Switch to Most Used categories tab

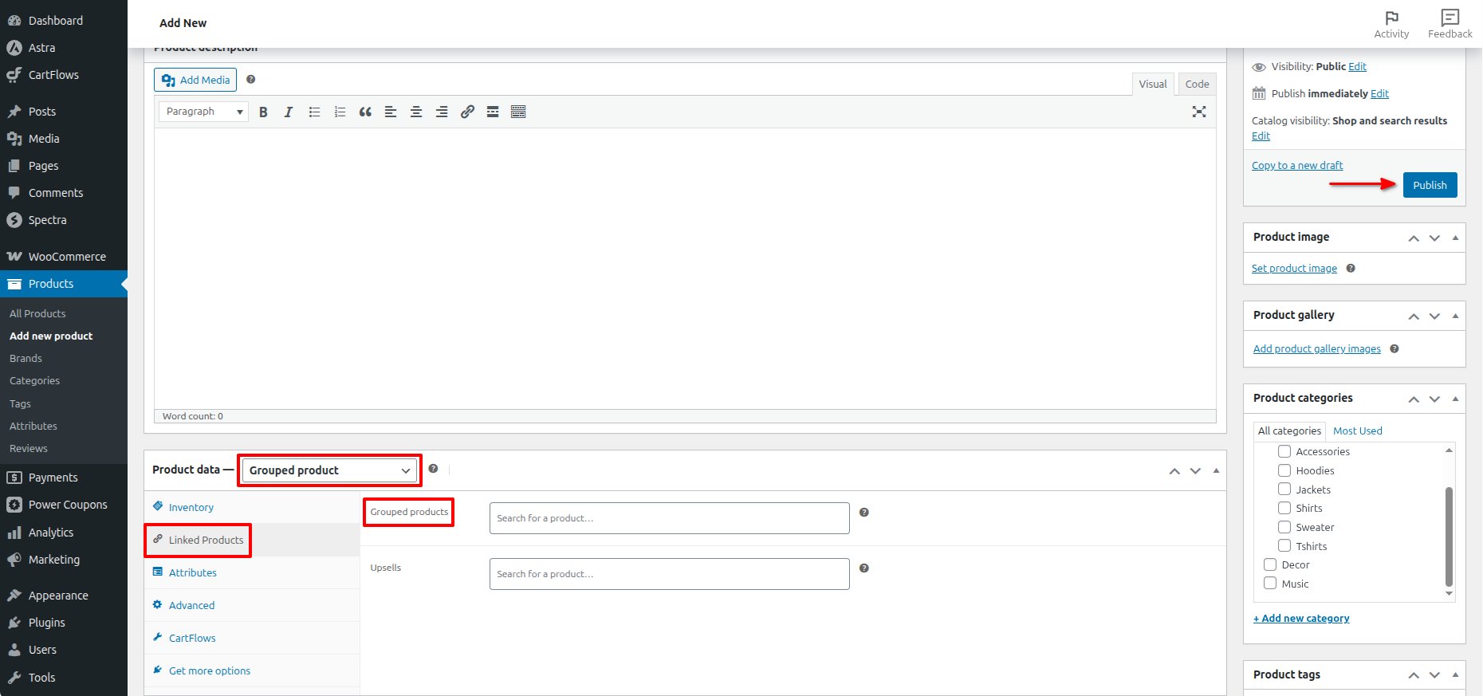(x=1358, y=431)
